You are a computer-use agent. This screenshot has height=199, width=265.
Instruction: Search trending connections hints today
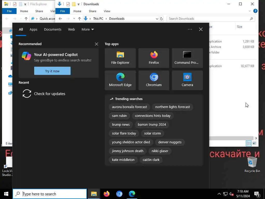point(153,116)
